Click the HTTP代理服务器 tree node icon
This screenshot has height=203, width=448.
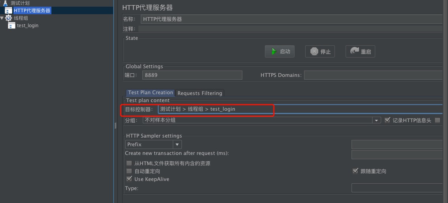tap(8, 11)
